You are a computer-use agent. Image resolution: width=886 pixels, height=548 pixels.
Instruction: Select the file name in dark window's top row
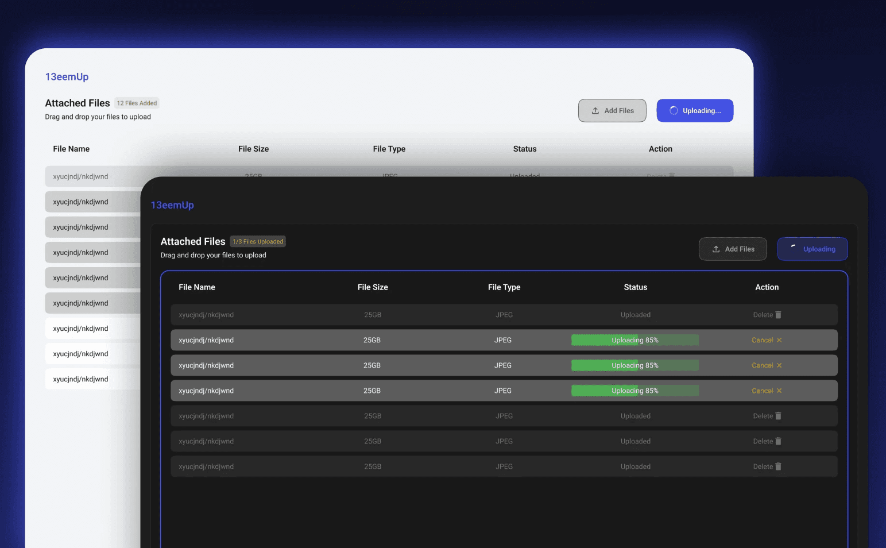click(x=206, y=315)
